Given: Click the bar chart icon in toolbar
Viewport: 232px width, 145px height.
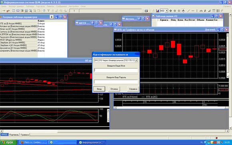Looking at the screenshot, I should (x=158, y=11).
